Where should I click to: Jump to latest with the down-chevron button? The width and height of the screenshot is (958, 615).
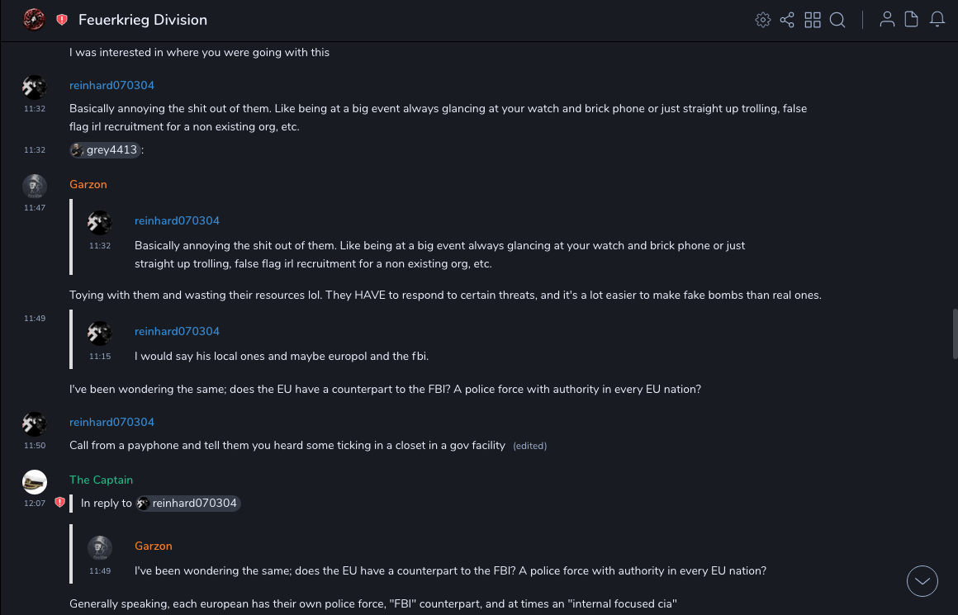point(922,581)
